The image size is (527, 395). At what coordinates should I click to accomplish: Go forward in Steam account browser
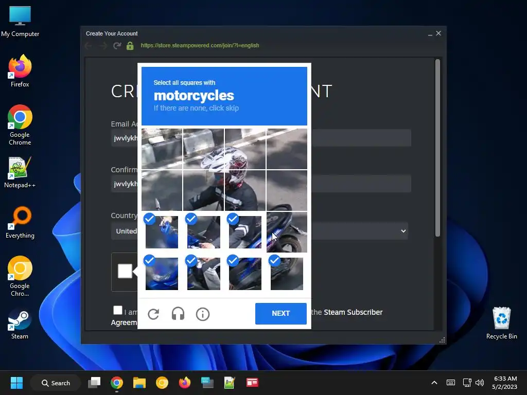tap(103, 46)
